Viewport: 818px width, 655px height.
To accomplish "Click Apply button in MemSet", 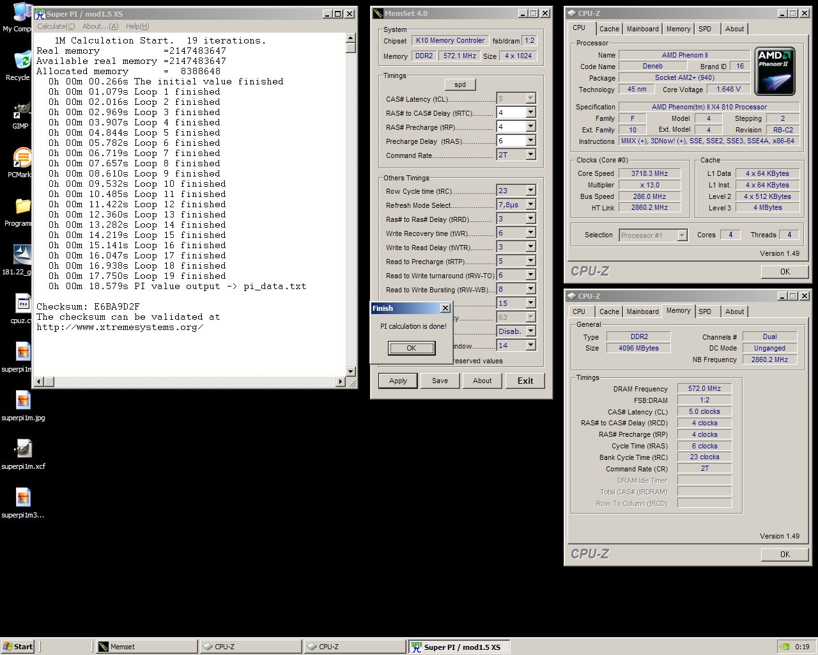I will click(398, 381).
